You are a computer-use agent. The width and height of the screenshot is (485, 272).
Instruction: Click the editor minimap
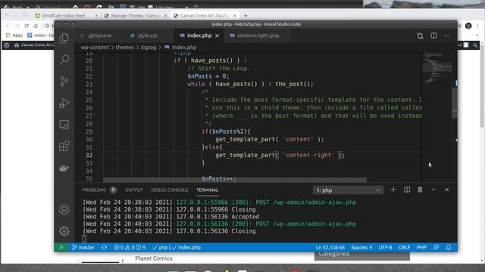tap(436, 68)
